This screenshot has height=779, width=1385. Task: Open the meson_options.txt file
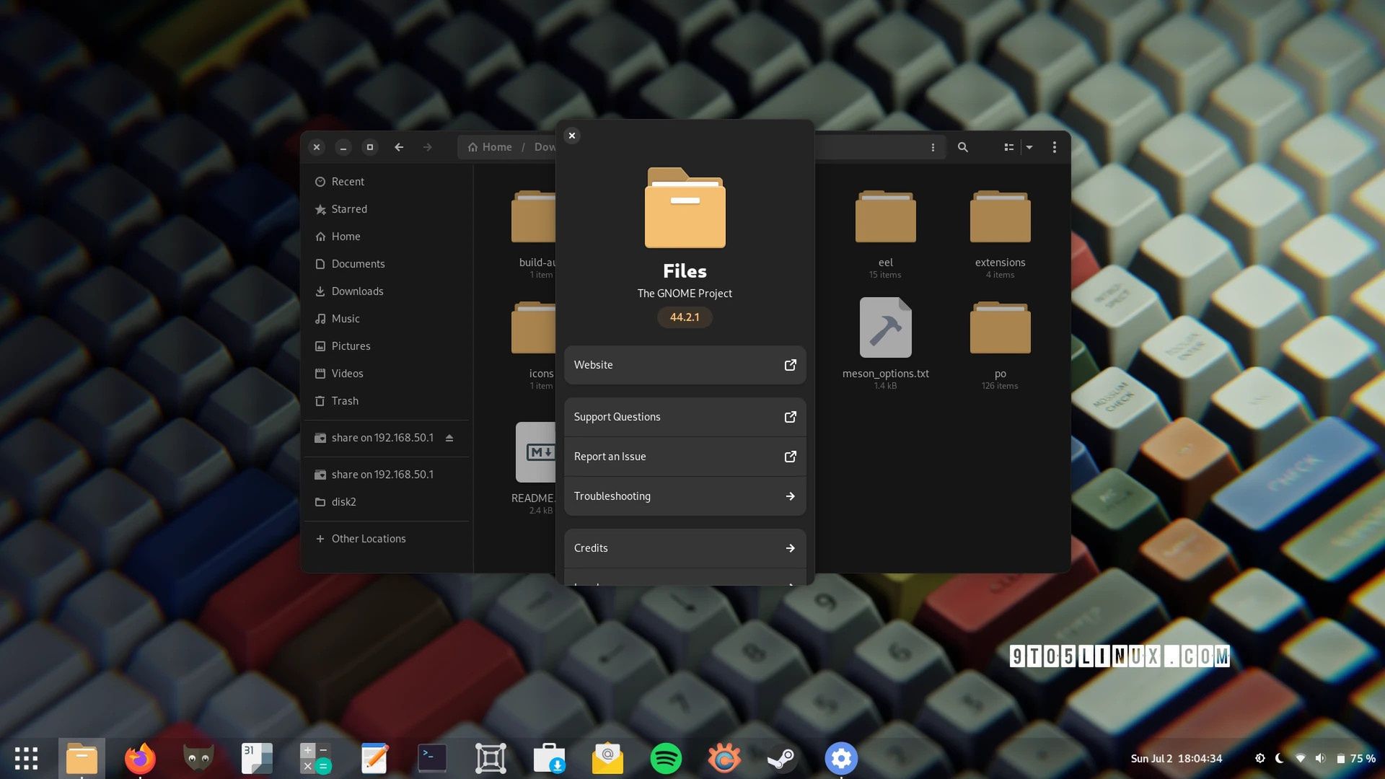coord(885,329)
